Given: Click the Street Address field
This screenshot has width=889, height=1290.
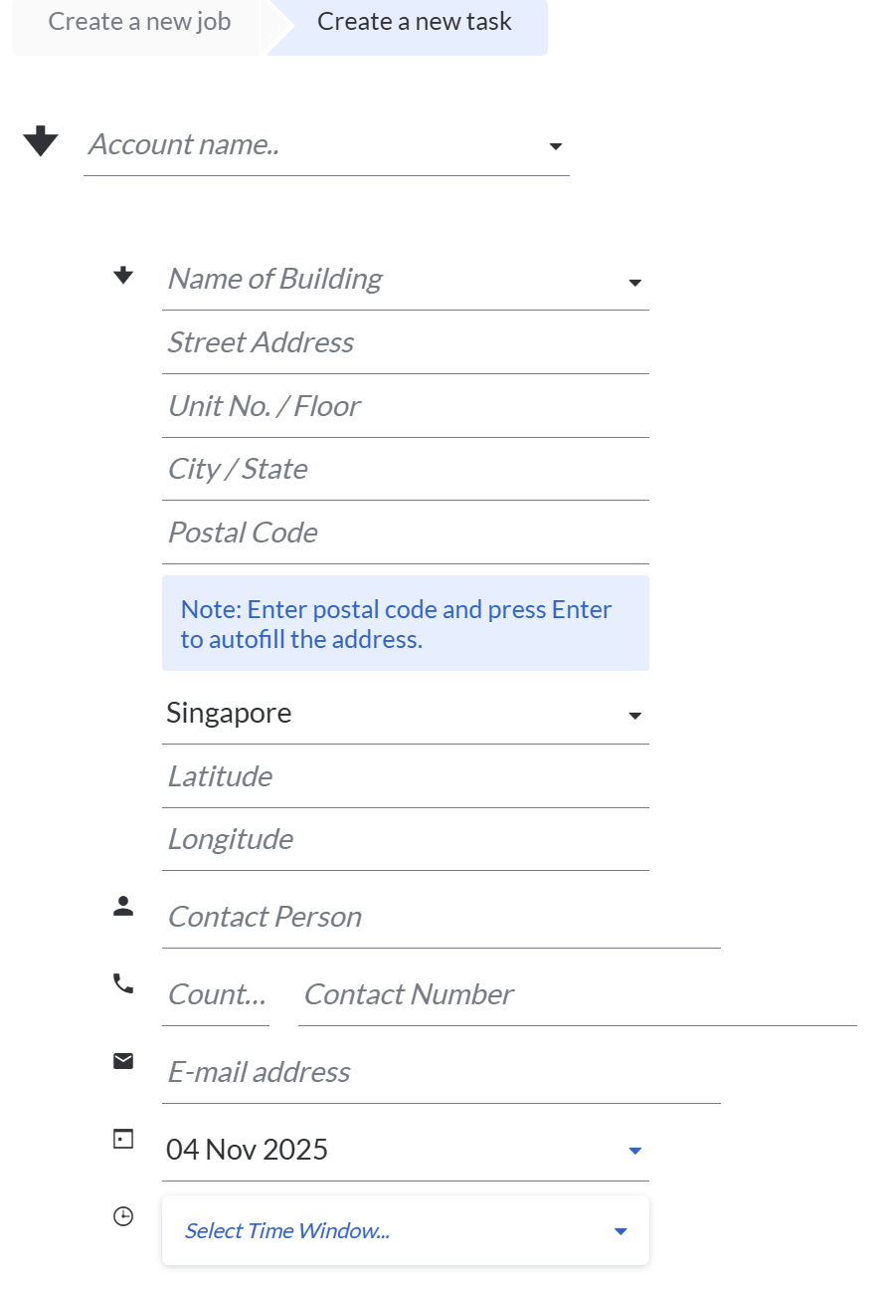Looking at the screenshot, I should pyautogui.click(x=405, y=342).
